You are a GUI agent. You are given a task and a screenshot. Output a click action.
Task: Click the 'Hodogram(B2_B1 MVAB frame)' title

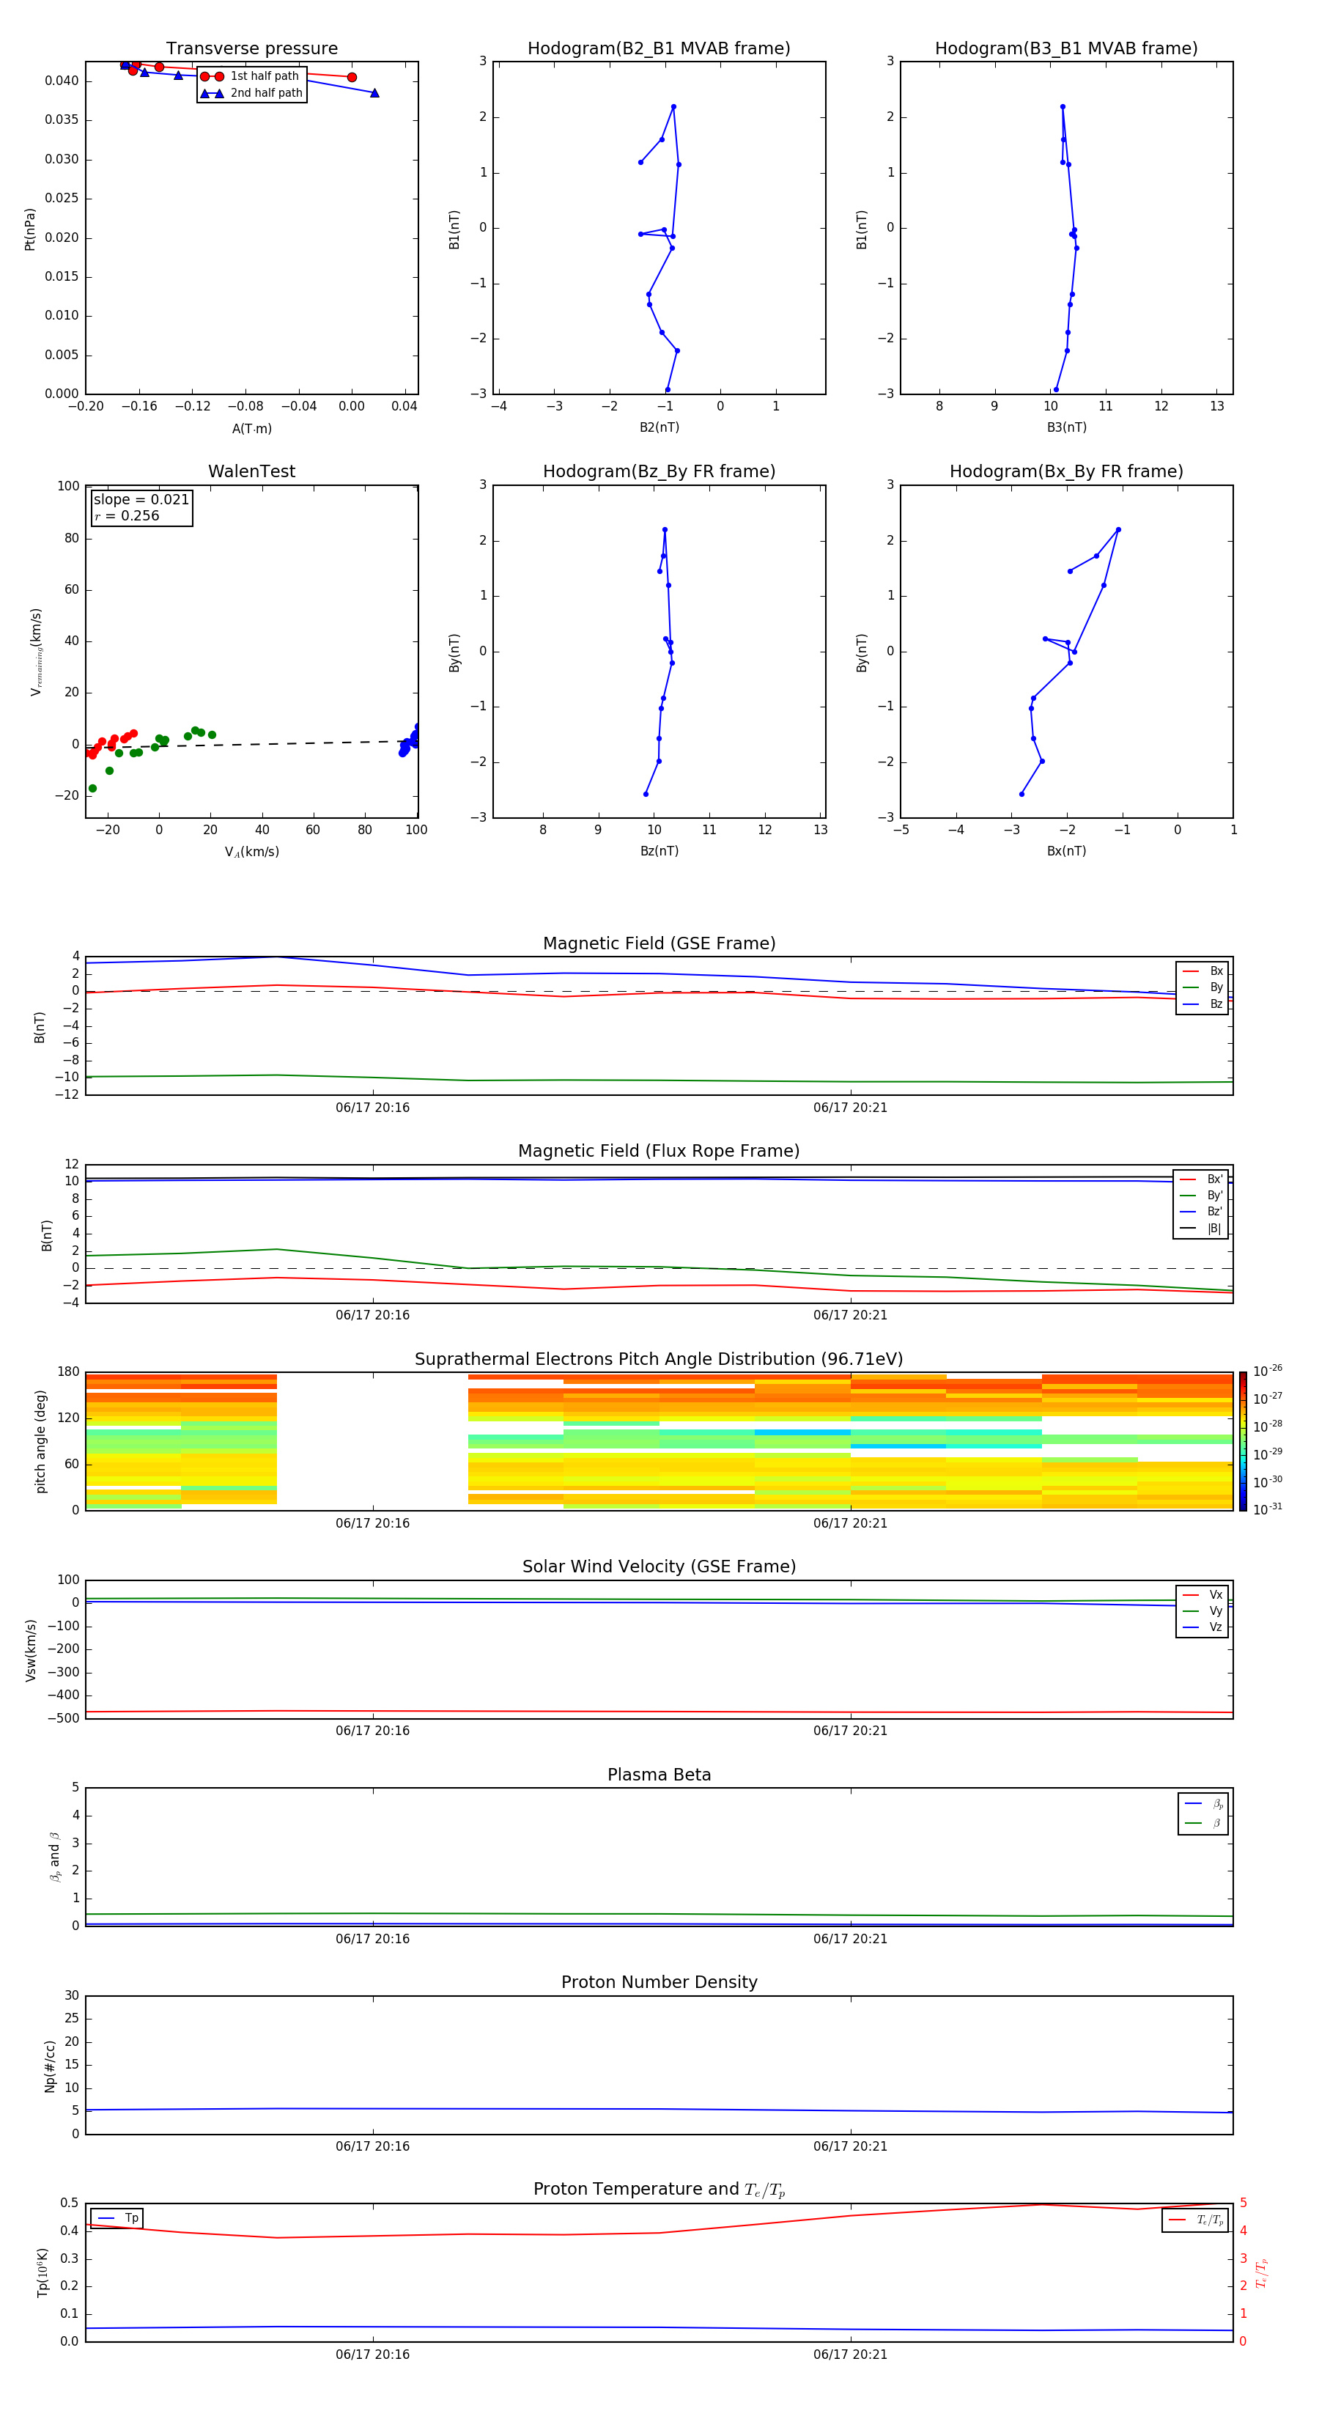point(659,49)
